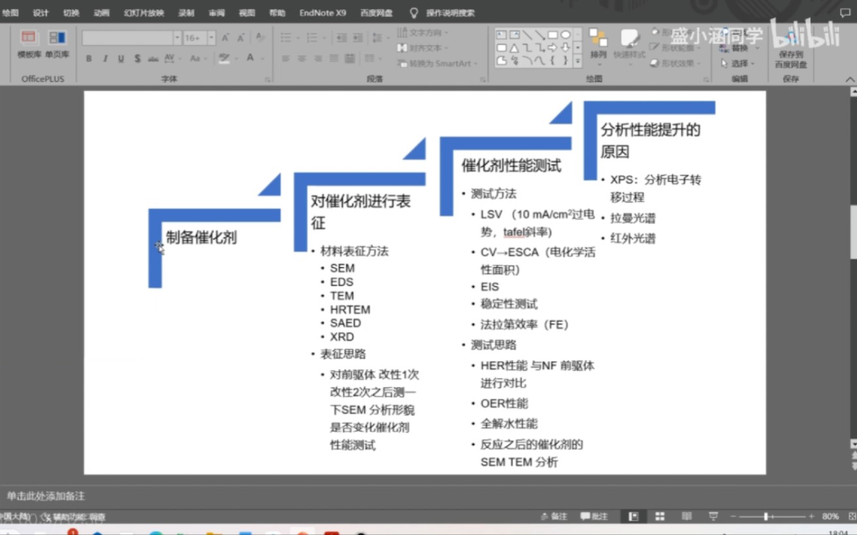Apply the text highlight color
Screen dimensions: 857x535
click(x=224, y=59)
